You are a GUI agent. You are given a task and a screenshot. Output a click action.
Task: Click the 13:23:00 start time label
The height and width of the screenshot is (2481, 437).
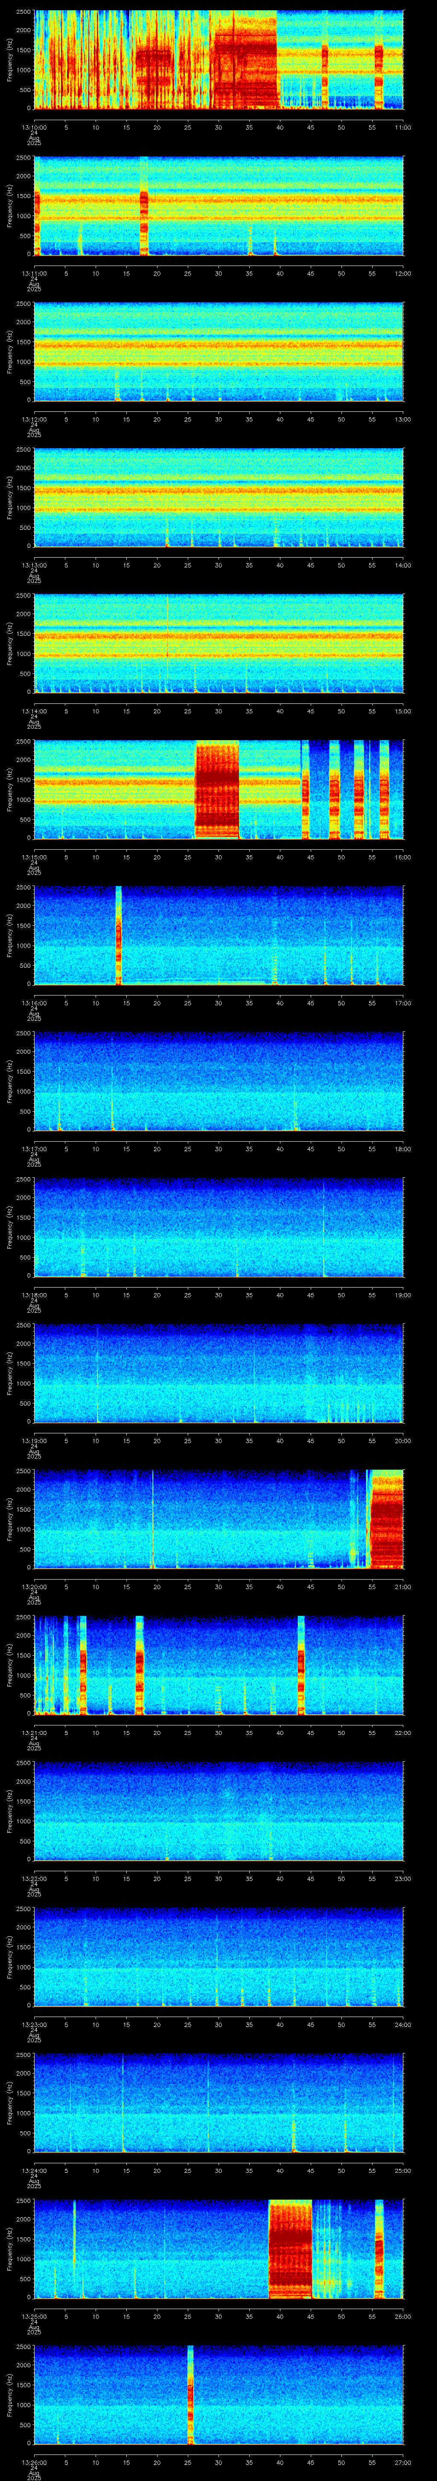(34, 2024)
